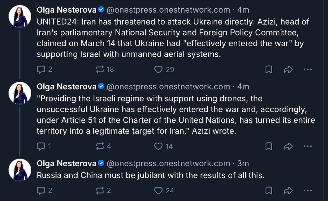Share the Azizi quote post
Viewport: 328px width, 201px height.
coord(288,146)
